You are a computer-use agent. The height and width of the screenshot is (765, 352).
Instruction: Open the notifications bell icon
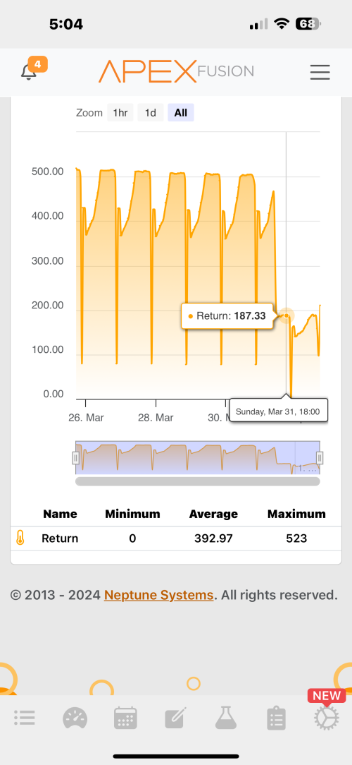coord(29,72)
